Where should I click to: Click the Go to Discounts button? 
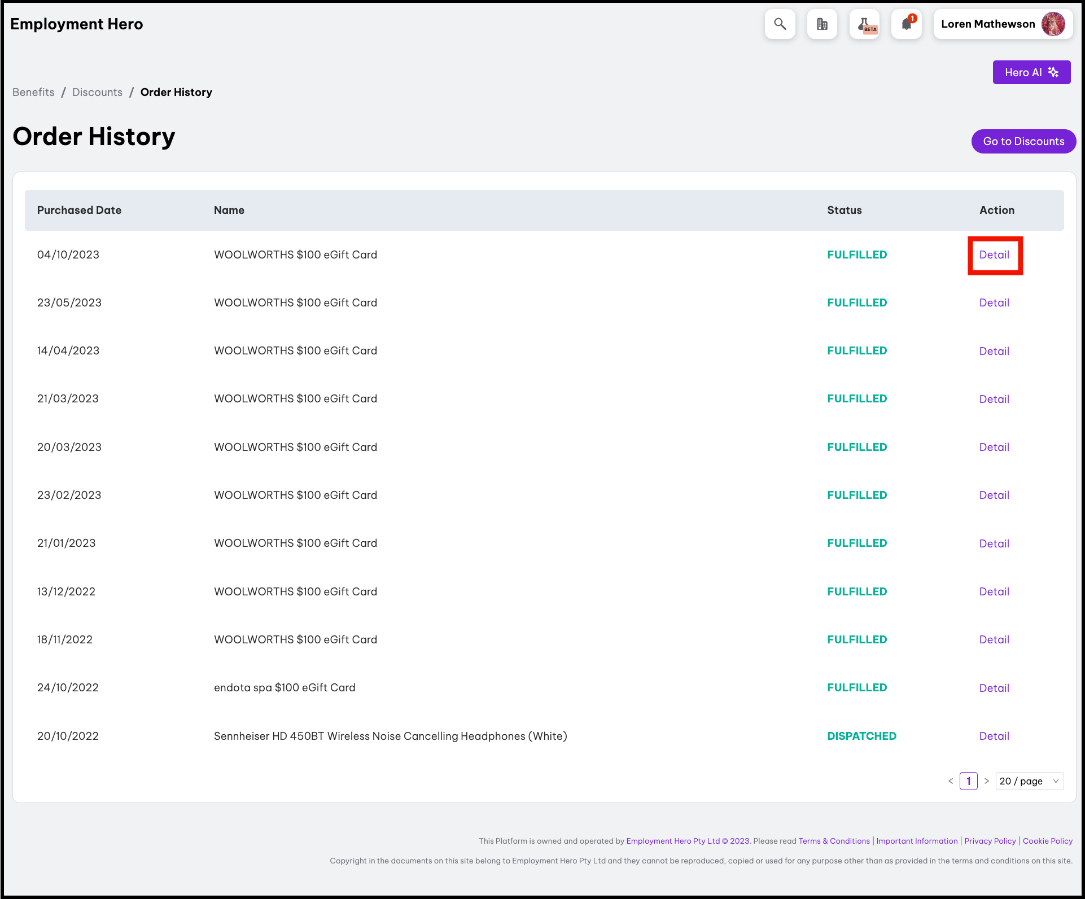click(x=1023, y=141)
